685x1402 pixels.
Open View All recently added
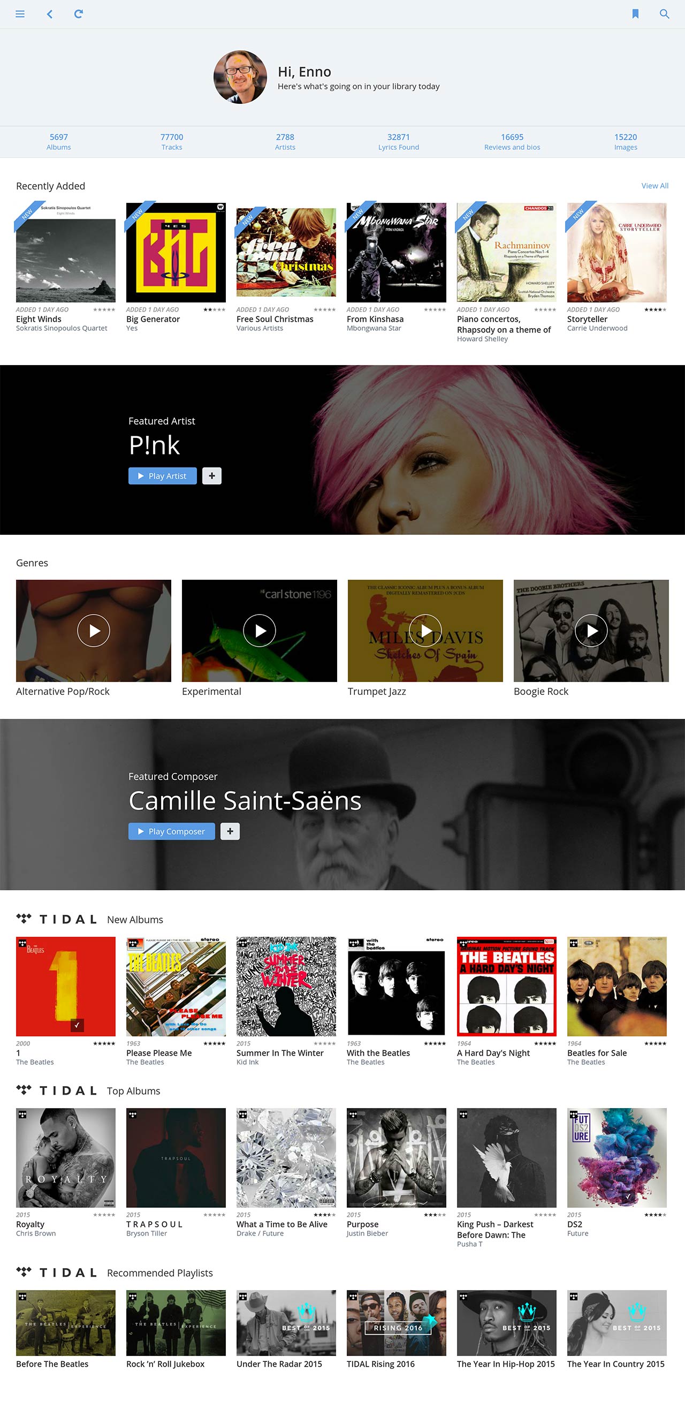click(x=654, y=186)
